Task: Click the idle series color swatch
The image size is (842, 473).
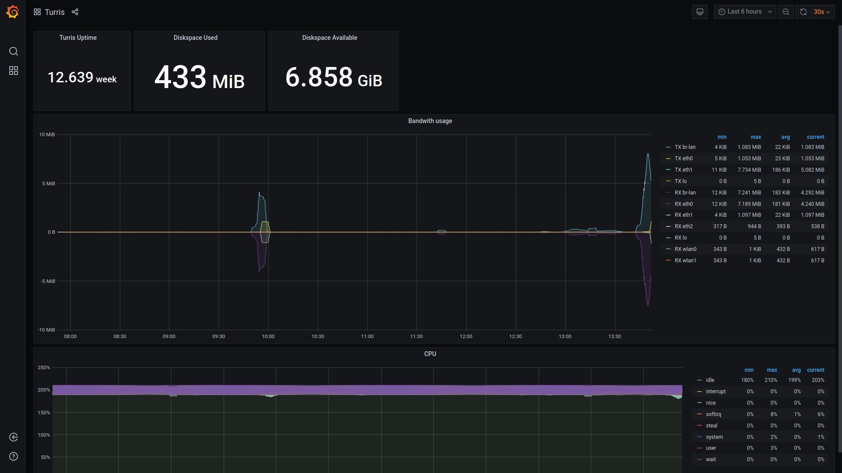Action: (x=699, y=380)
